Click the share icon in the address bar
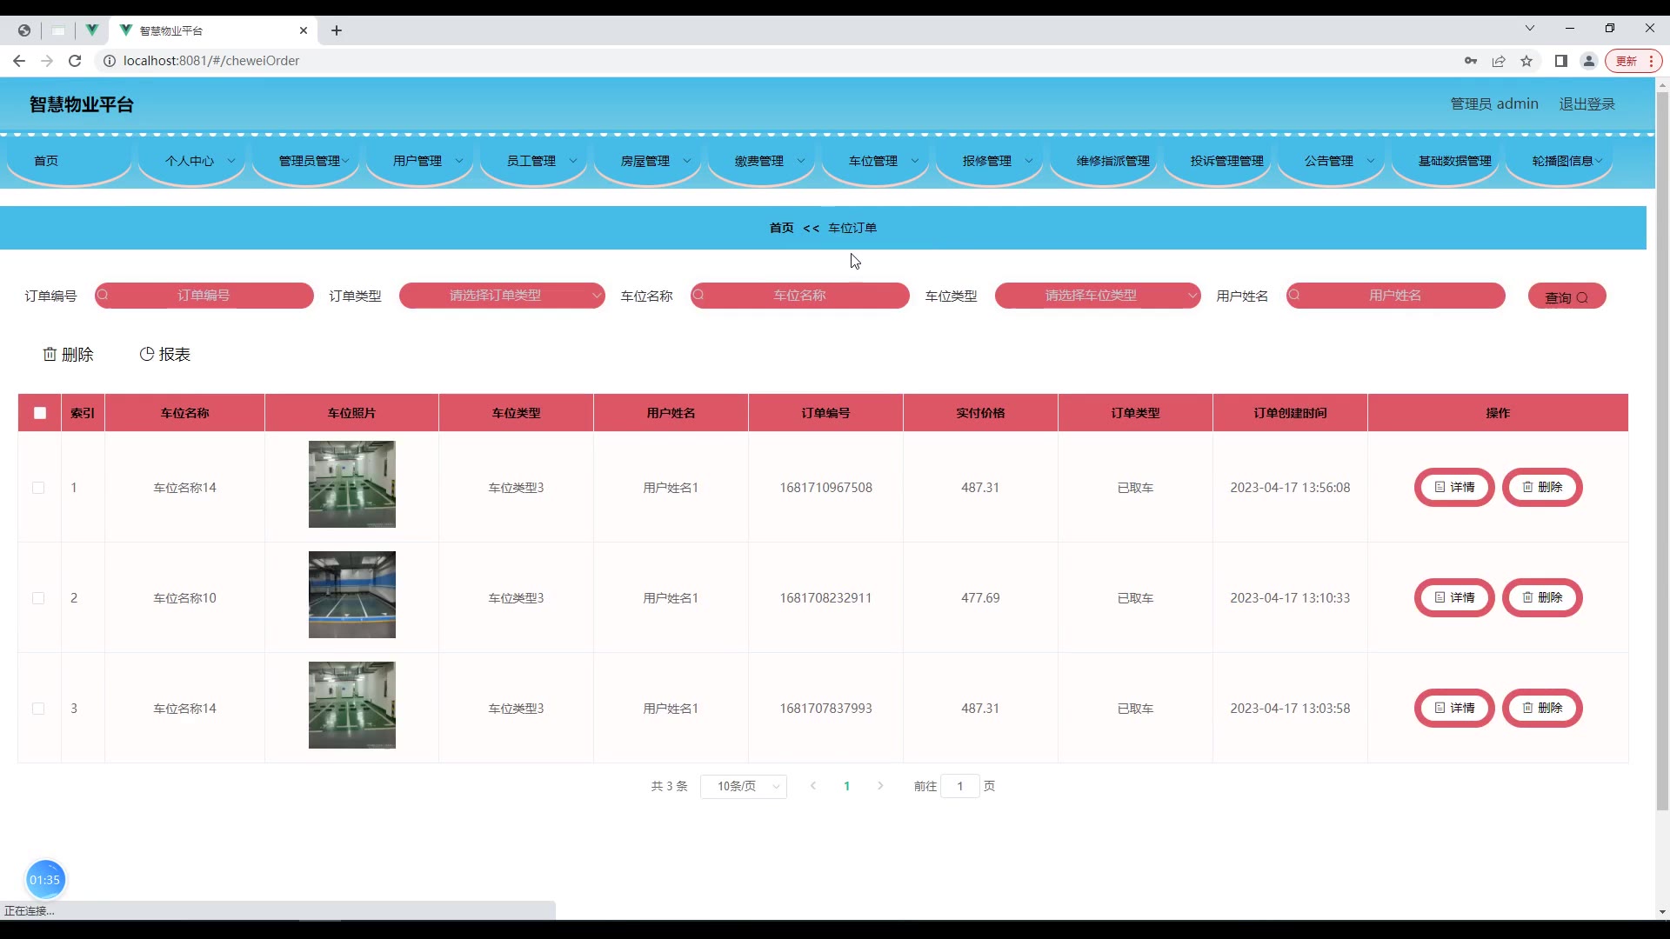This screenshot has width=1670, height=939. coord(1499,61)
